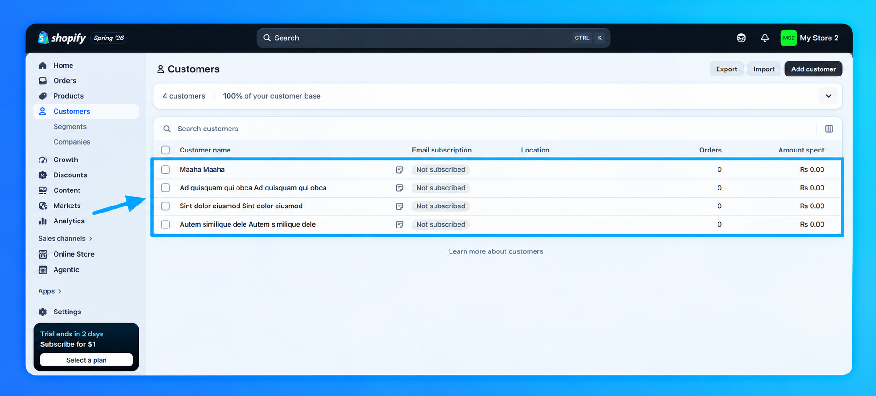Viewport: 876px width, 396px height.
Task: Click the Agentic channel icon
Action: pos(43,270)
